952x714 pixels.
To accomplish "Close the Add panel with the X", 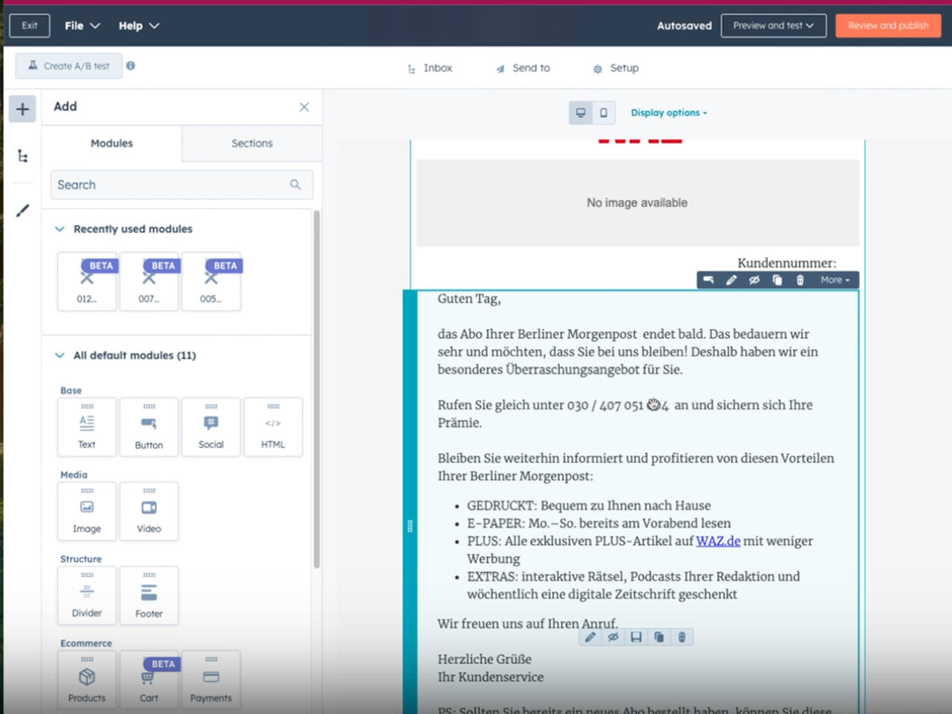I will click(x=304, y=107).
